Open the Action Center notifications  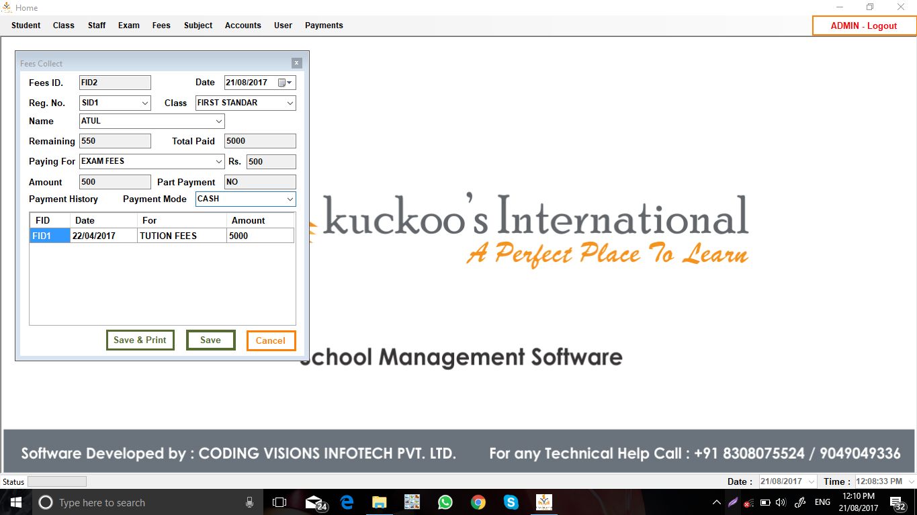pos(898,502)
